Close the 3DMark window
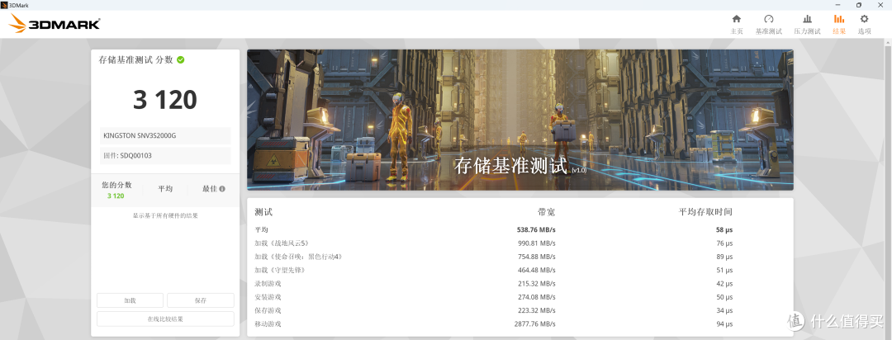 pos(881,5)
